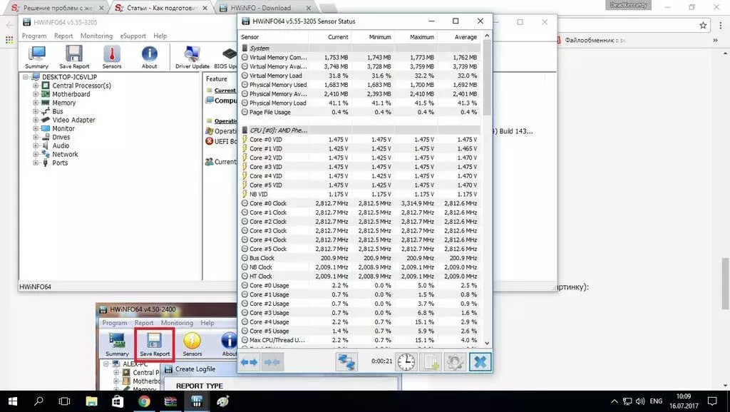Switch to Chrome on the taskbar

tap(144, 401)
